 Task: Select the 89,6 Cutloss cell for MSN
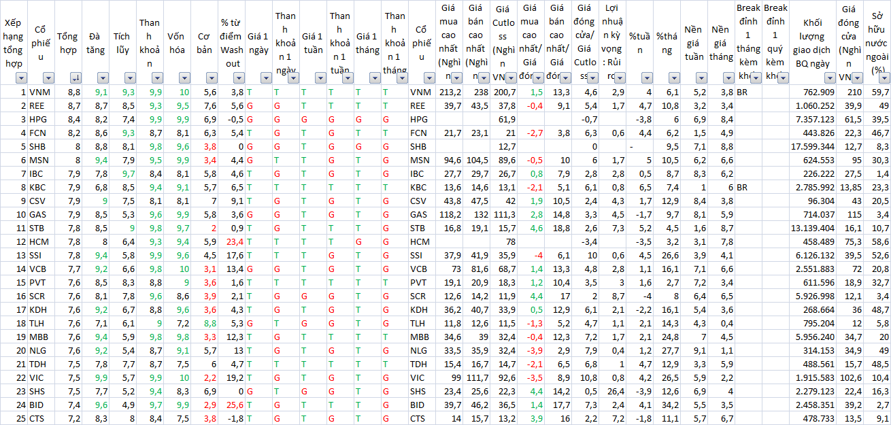[504, 160]
